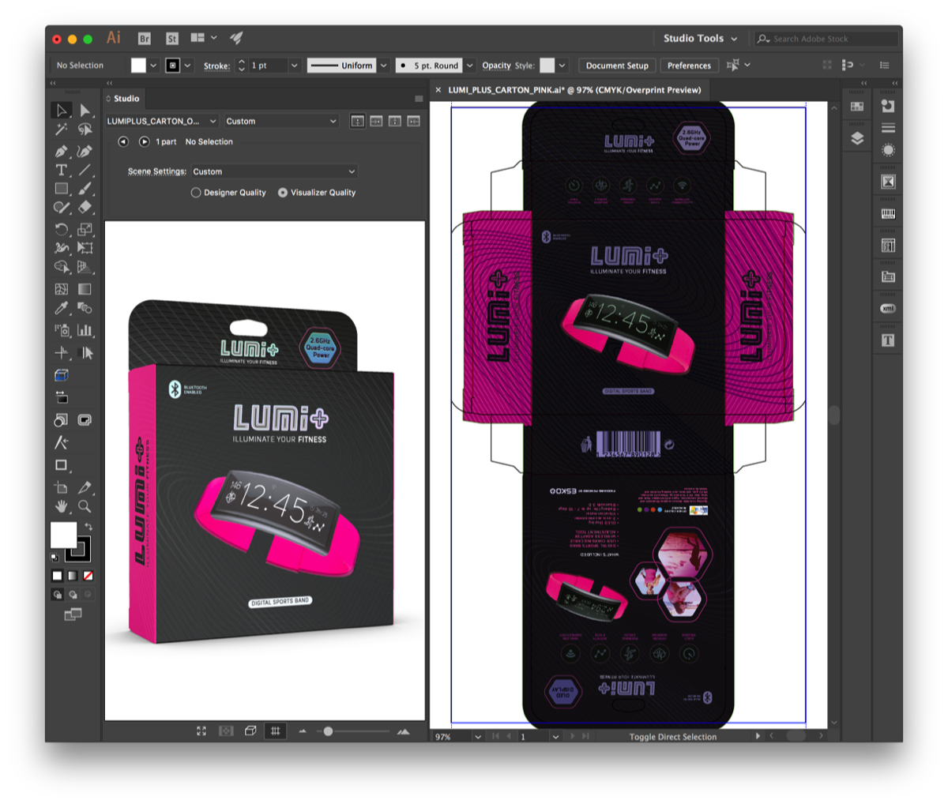Click the Preferences button
The image size is (948, 804).
(689, 66)
